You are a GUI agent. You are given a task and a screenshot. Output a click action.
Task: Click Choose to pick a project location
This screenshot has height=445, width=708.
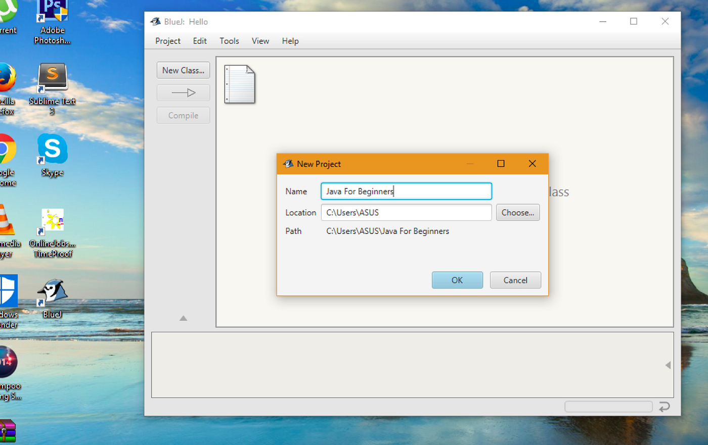click(x=517, y=212)
